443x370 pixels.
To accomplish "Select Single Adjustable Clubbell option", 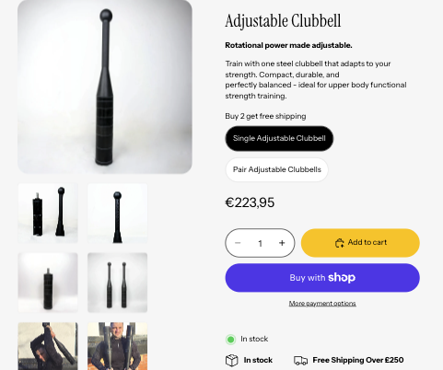I will pos(279,138).
